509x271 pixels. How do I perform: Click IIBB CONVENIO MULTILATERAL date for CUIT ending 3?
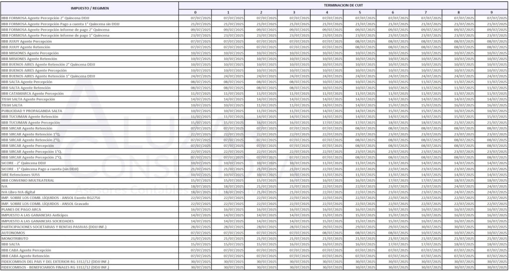point(299,181)
